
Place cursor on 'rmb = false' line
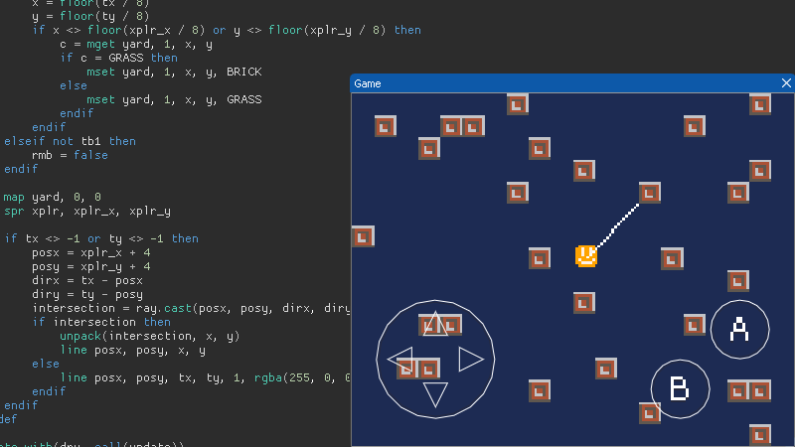70,155
